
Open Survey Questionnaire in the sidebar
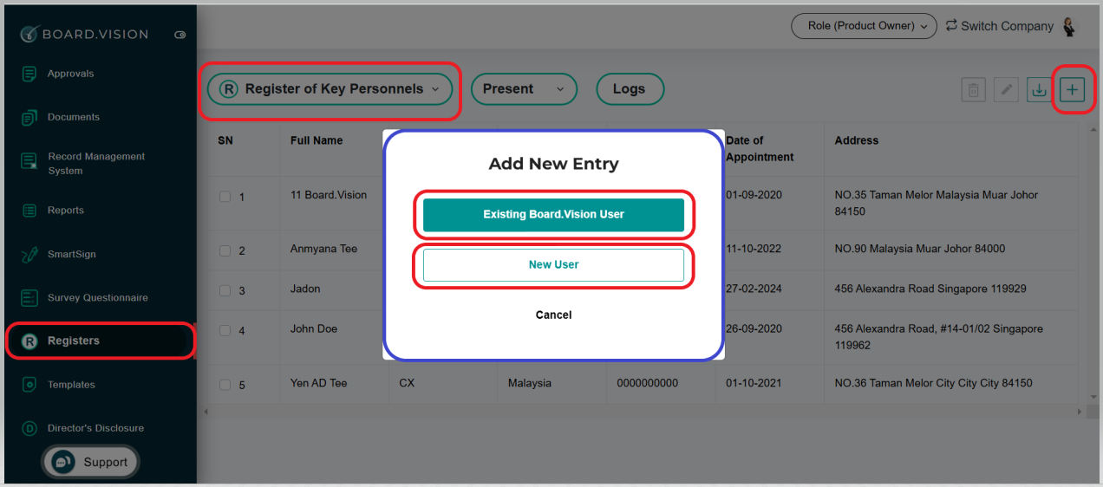point(98,298)
